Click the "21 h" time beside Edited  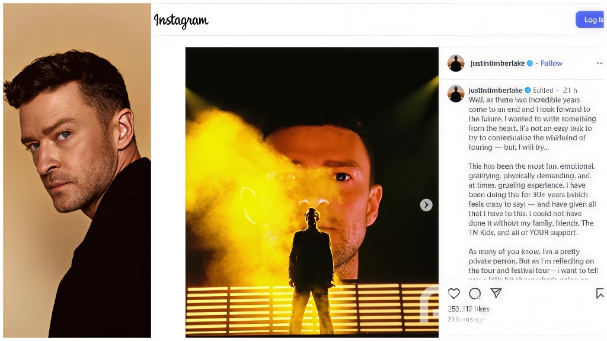click(570, 90)
